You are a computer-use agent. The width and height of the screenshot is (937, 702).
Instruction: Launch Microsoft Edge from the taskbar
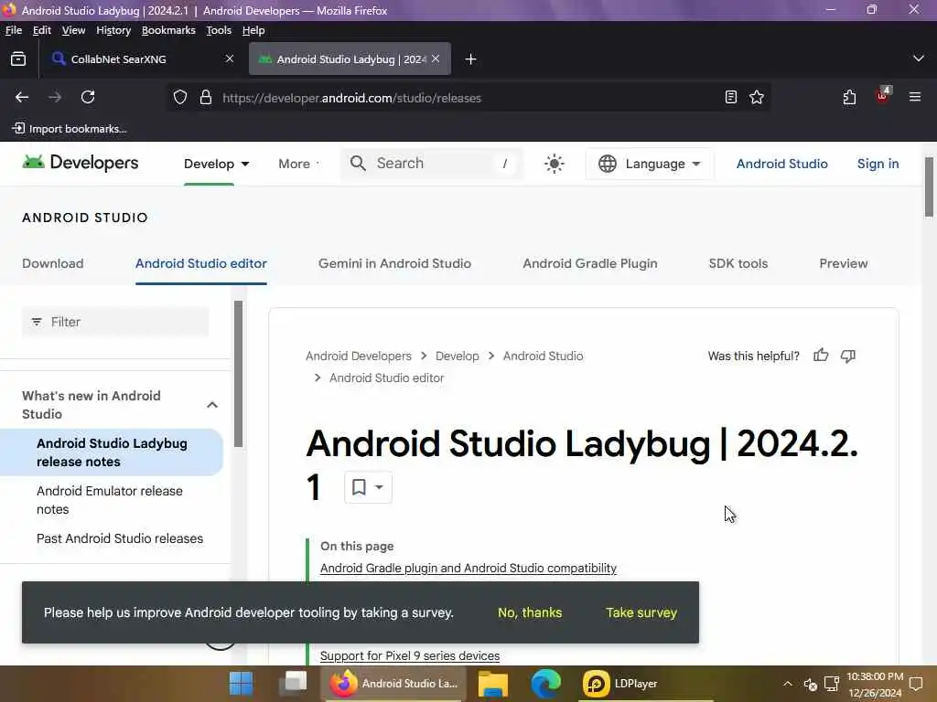545,684
